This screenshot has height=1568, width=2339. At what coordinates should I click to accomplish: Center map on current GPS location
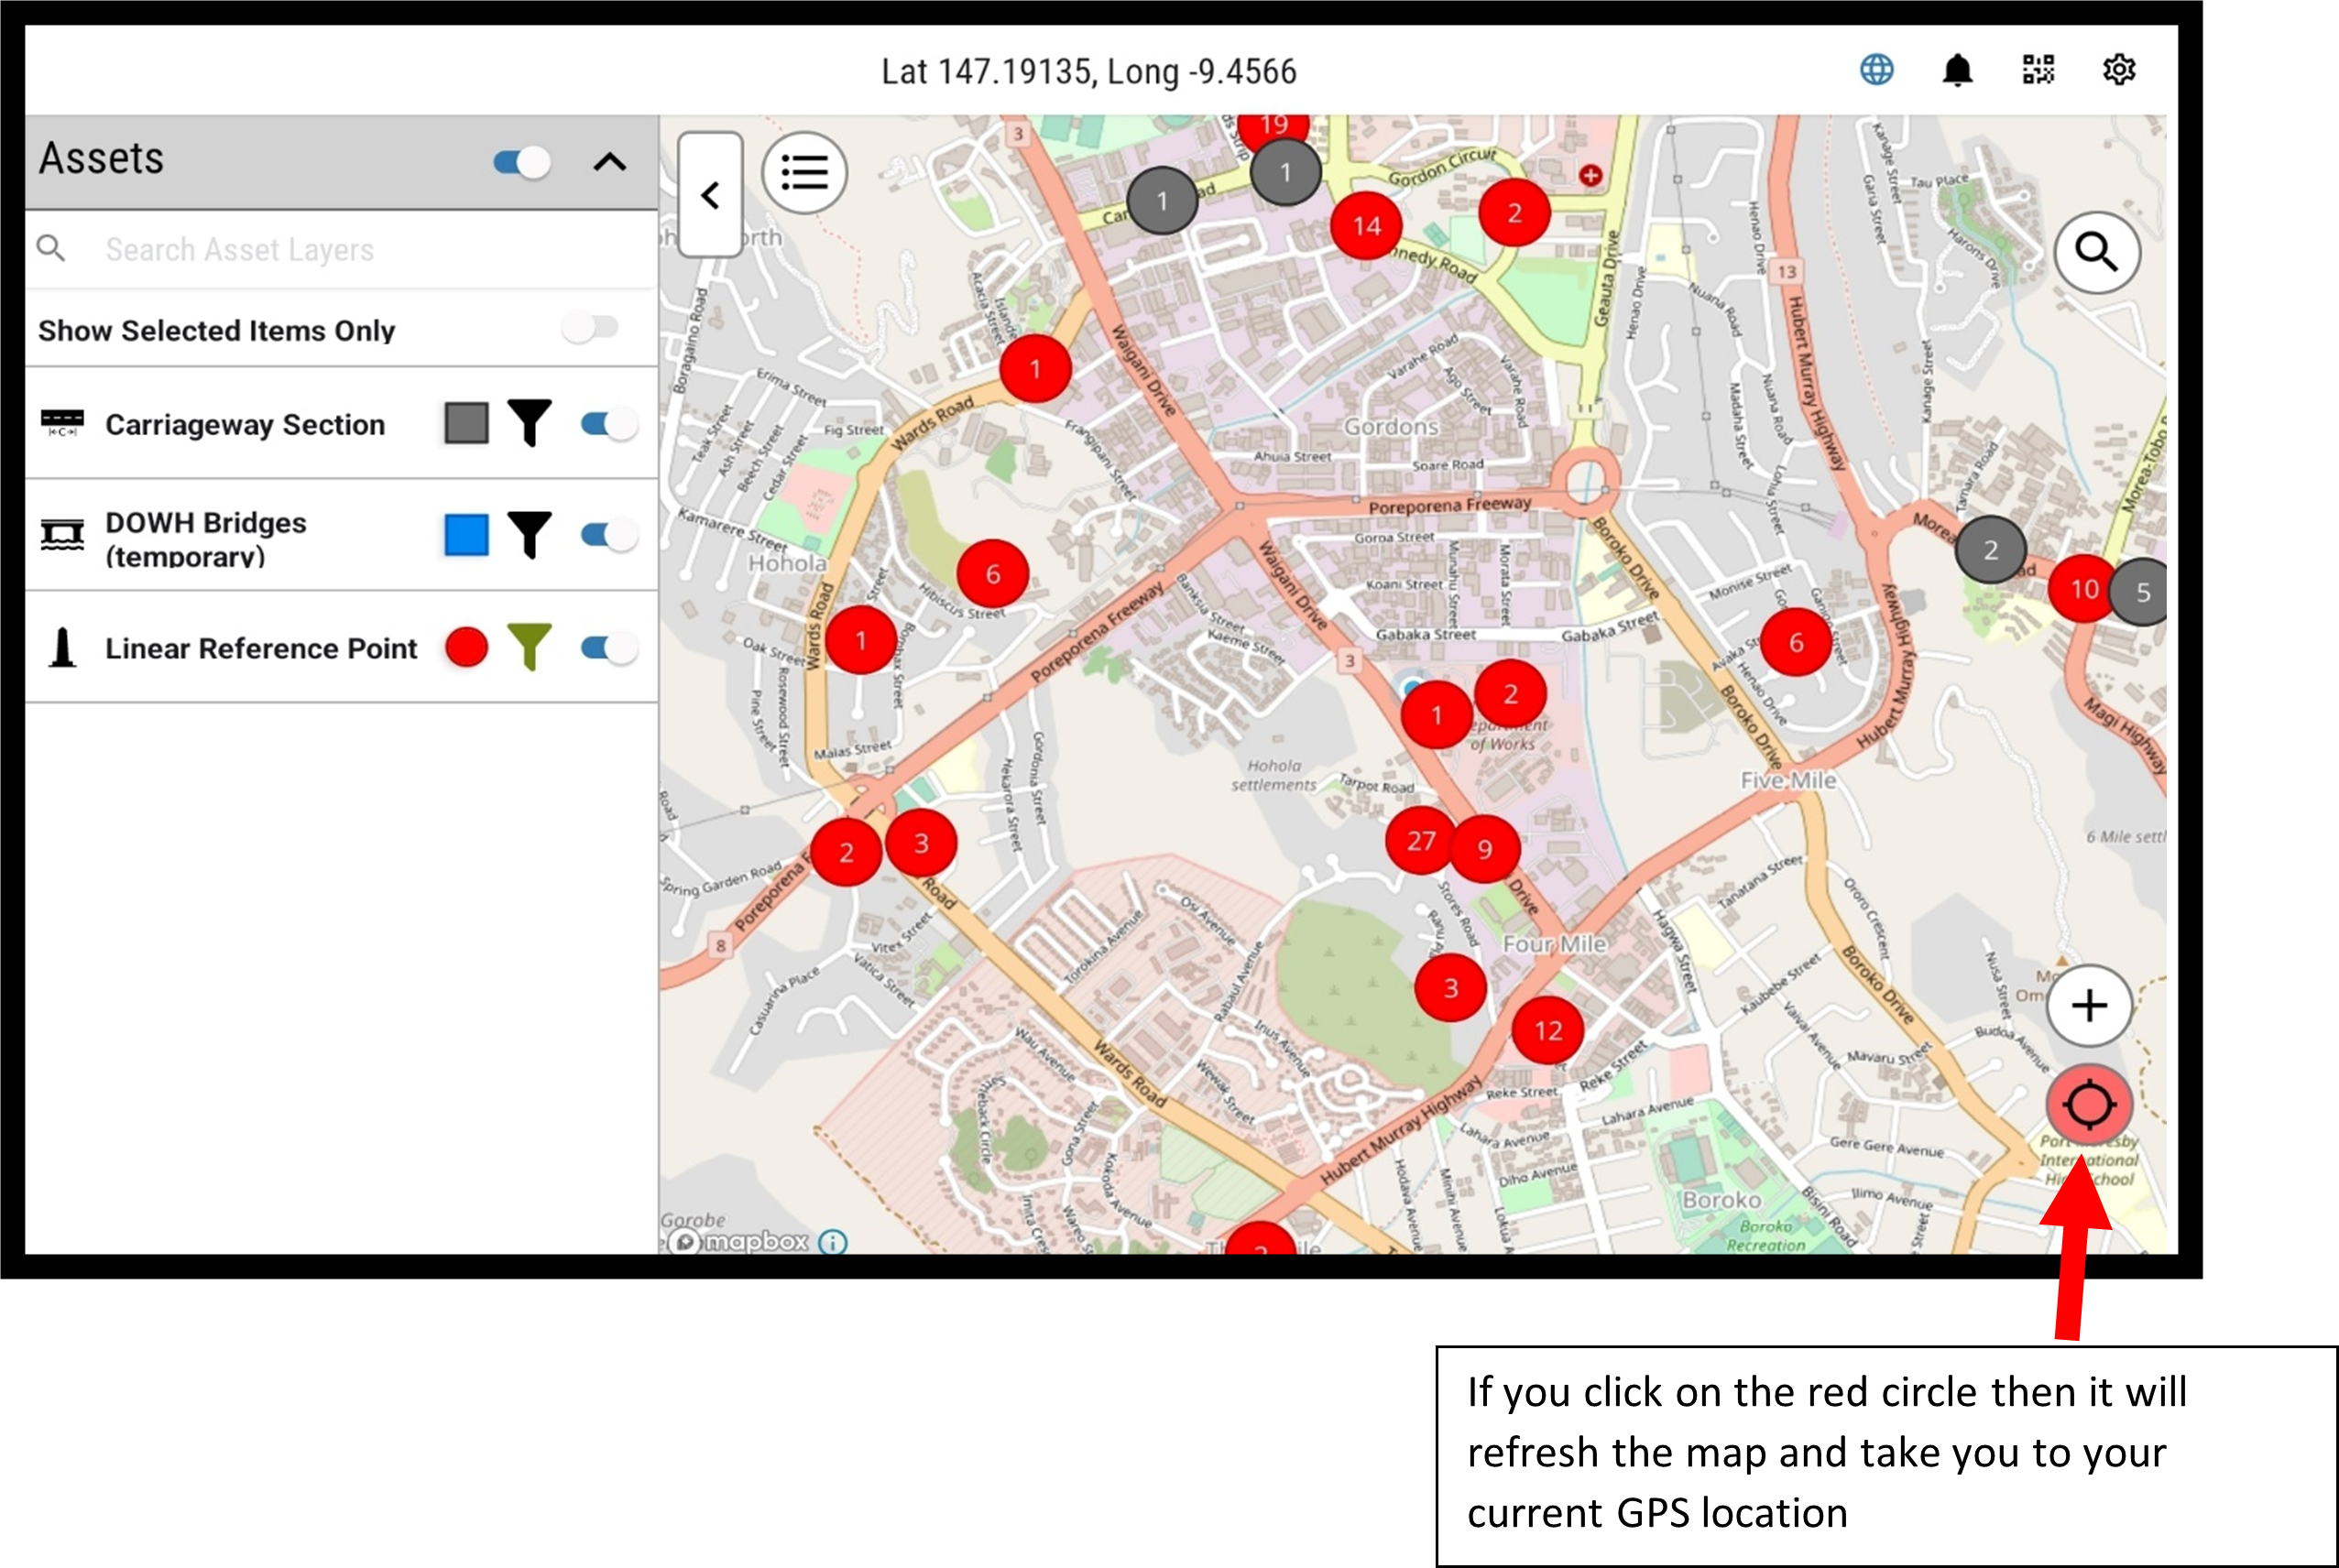[2088, 1105]
